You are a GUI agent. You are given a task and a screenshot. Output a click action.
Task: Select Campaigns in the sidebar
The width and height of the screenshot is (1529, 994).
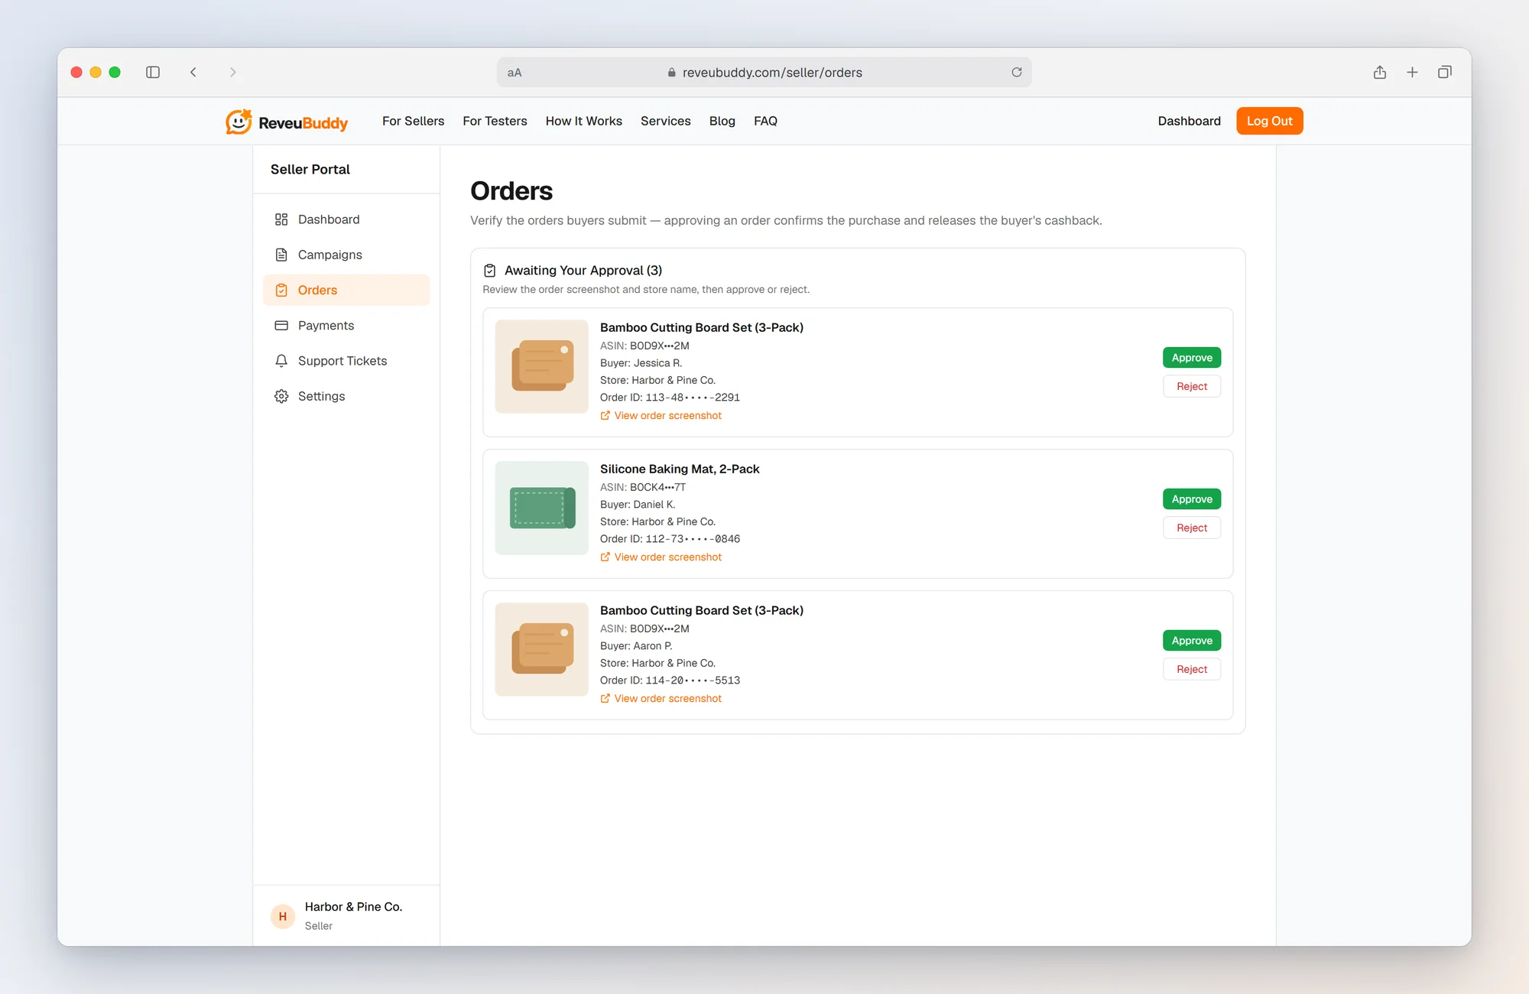click(x=346, y=255)
